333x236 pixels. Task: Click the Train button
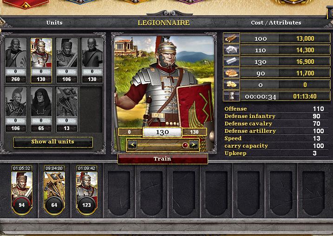click(163, 159)
